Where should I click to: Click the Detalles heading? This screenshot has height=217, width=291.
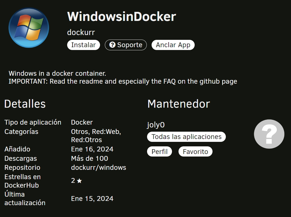click(x=25, y=104)
